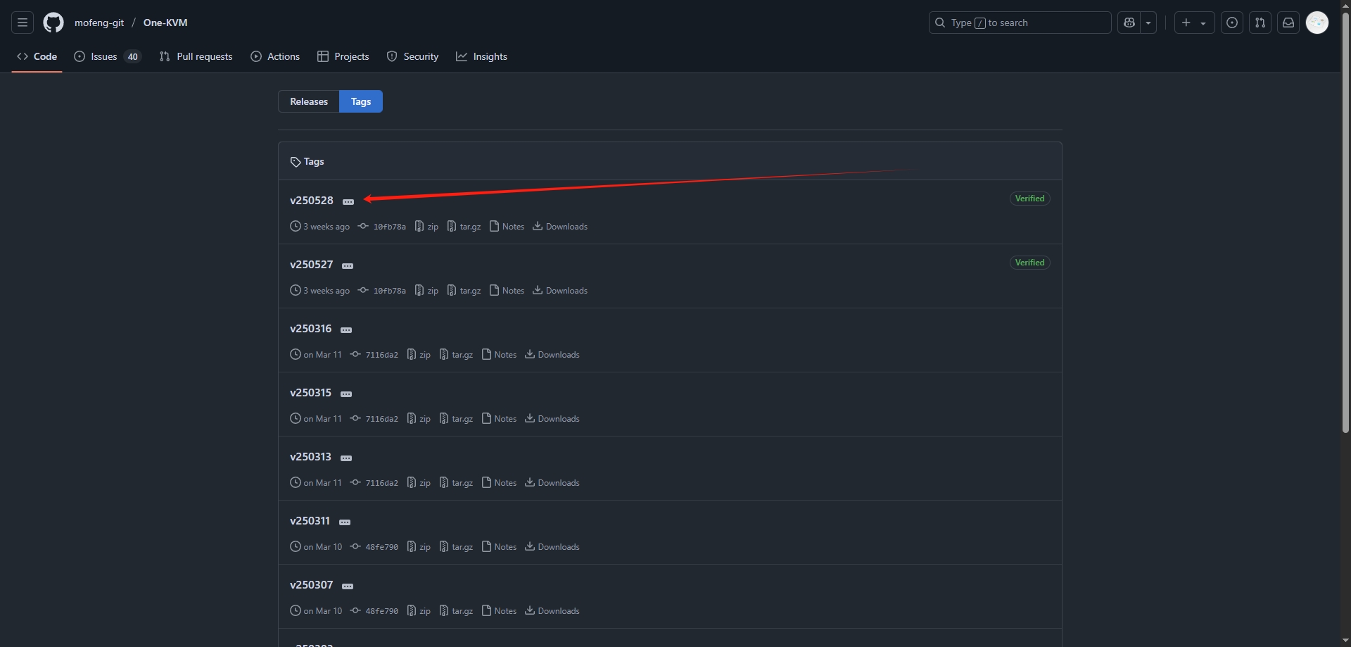Viewport: 1351px width, 647px height.
Task: Open the Verified badge on v250527
Action: pos(1029,263)
